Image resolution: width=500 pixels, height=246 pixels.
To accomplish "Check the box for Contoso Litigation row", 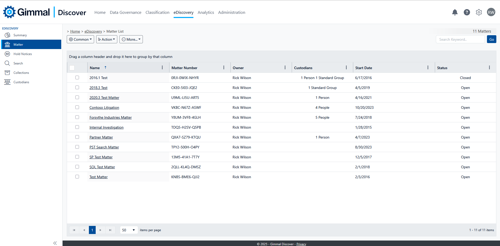I will (77, 107).
